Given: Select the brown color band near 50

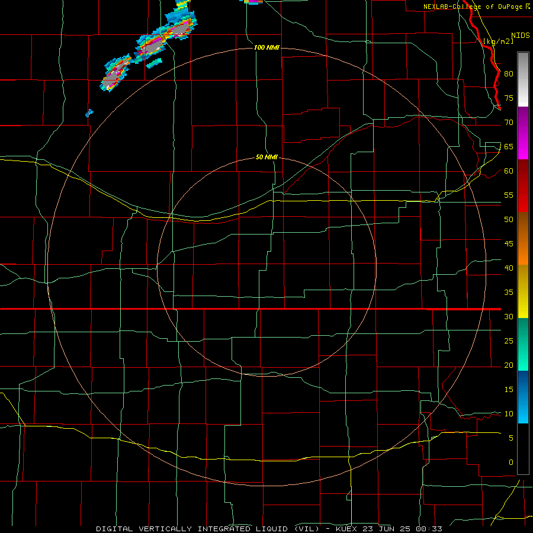Looking at the screenshot, I should pyautogui.click(x=523, y=238).
